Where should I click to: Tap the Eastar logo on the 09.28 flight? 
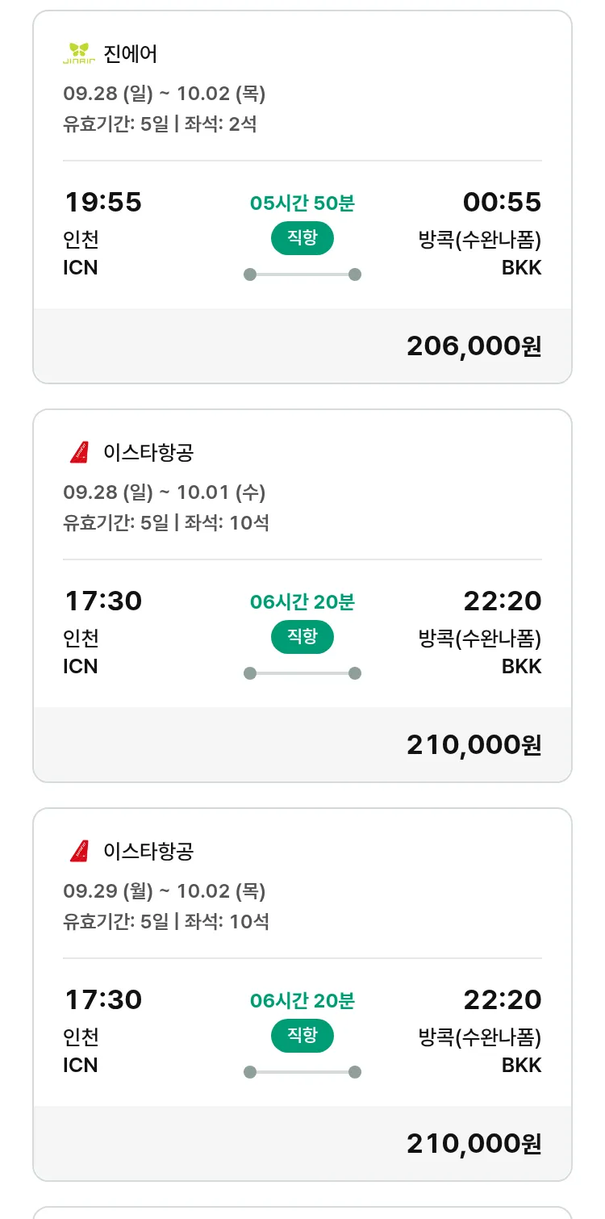(x=79, y=452)
